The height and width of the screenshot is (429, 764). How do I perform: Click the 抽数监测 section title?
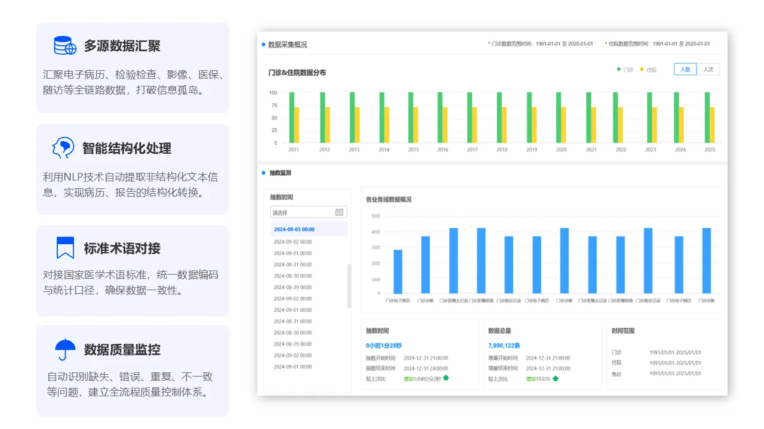point(281,173)
